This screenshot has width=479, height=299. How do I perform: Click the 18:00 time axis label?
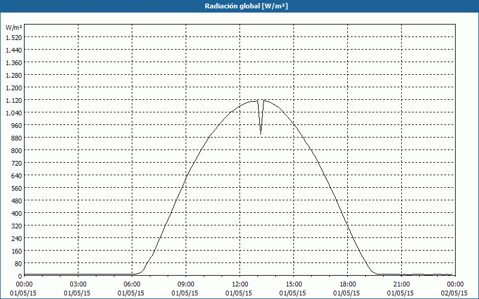347,285
